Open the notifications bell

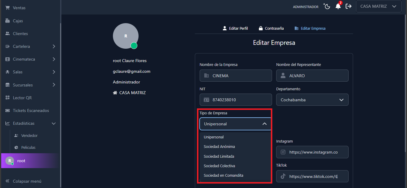[x=338, y=7]
